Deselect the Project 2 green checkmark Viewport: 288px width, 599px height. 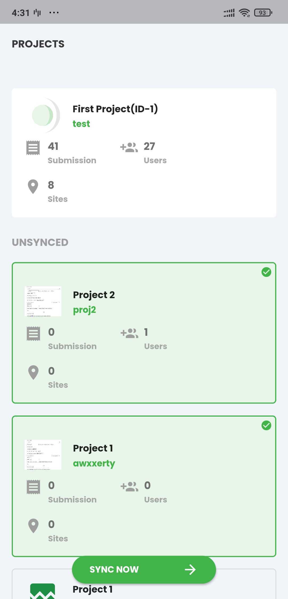pyautogui.click(x=266, y=272)
